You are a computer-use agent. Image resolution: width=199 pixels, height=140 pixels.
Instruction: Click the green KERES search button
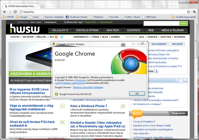[x=183, y=23]
